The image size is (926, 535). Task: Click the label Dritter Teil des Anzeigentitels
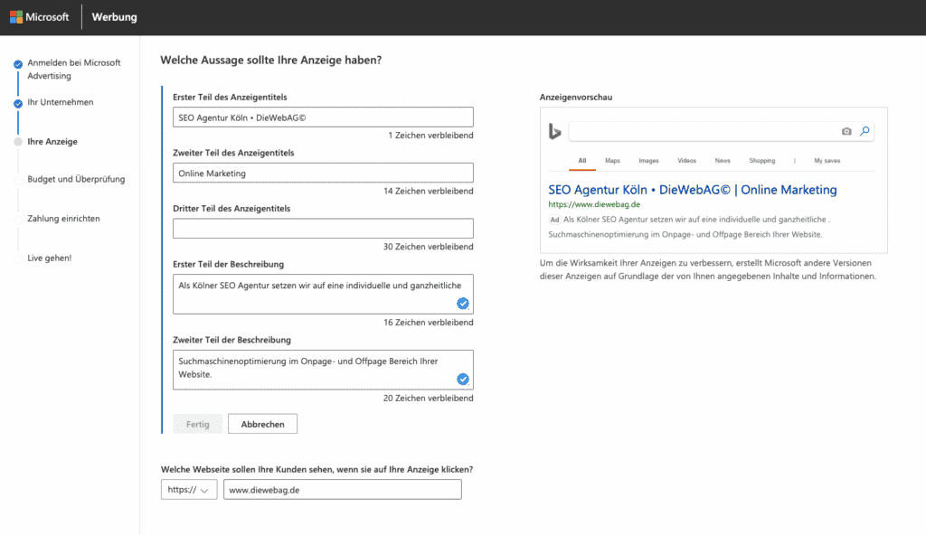coord(231,209)
